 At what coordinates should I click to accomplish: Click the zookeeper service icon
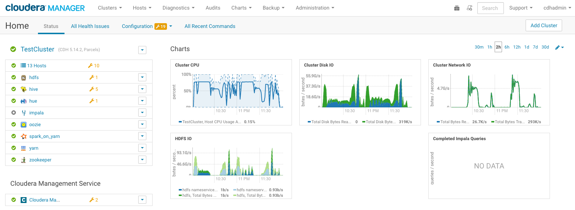coord(24,160)
